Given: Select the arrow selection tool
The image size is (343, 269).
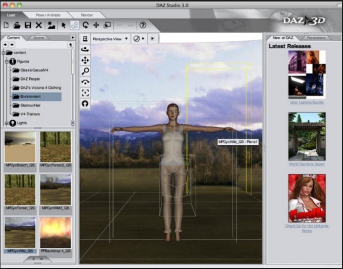Looking at the screenshot, I should pyautogui.click(x=64, y=25).
